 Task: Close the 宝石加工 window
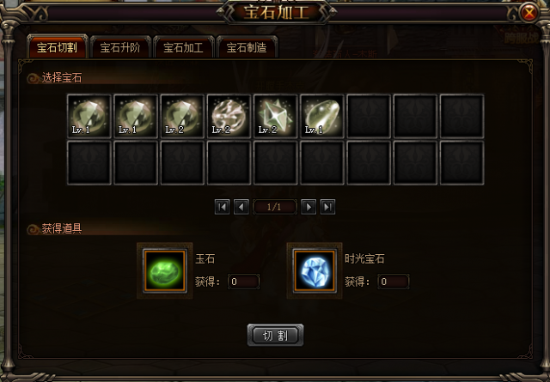coord(529,13)
